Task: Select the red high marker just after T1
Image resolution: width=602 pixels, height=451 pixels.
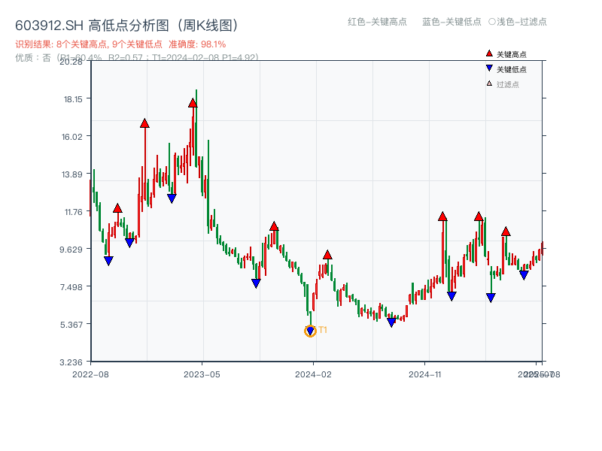Action: [x=327, y=255]
